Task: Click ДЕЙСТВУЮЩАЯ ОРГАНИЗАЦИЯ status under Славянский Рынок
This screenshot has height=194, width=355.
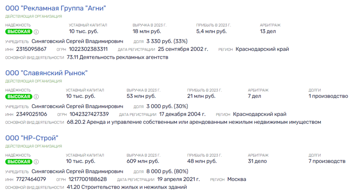Action: [x=33, y=81]
